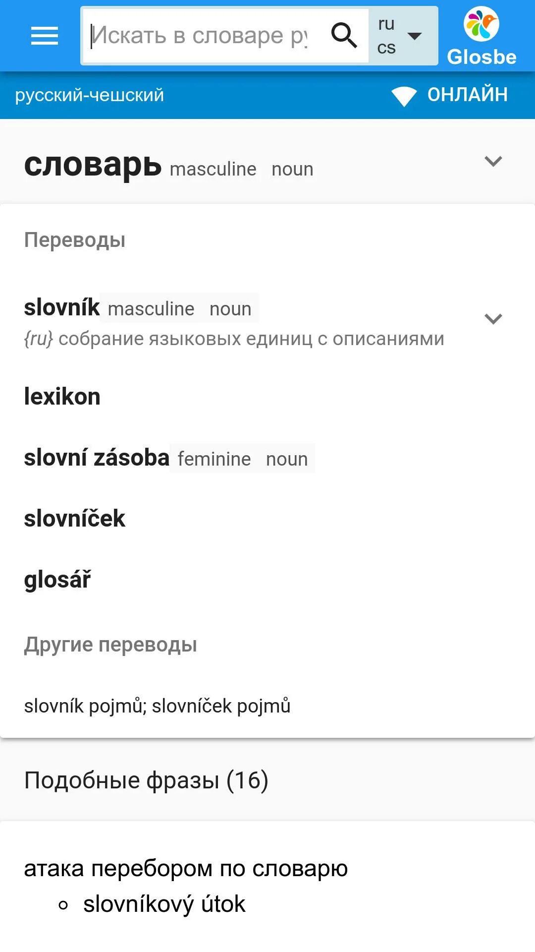Select the slovníček translation
Viewport: 535px width, 952px height.
tap(75, 519)
